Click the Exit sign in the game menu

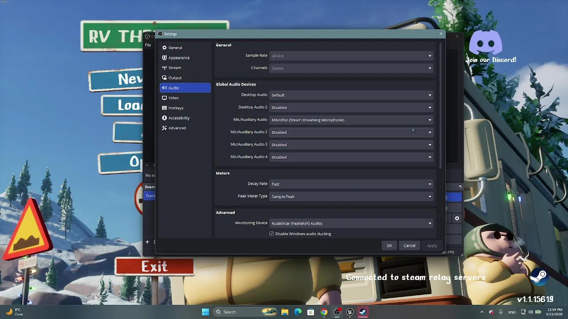point(154,266)
